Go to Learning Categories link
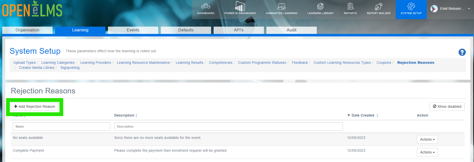Screen dimensions: 474x162 [x=58, y=63]
